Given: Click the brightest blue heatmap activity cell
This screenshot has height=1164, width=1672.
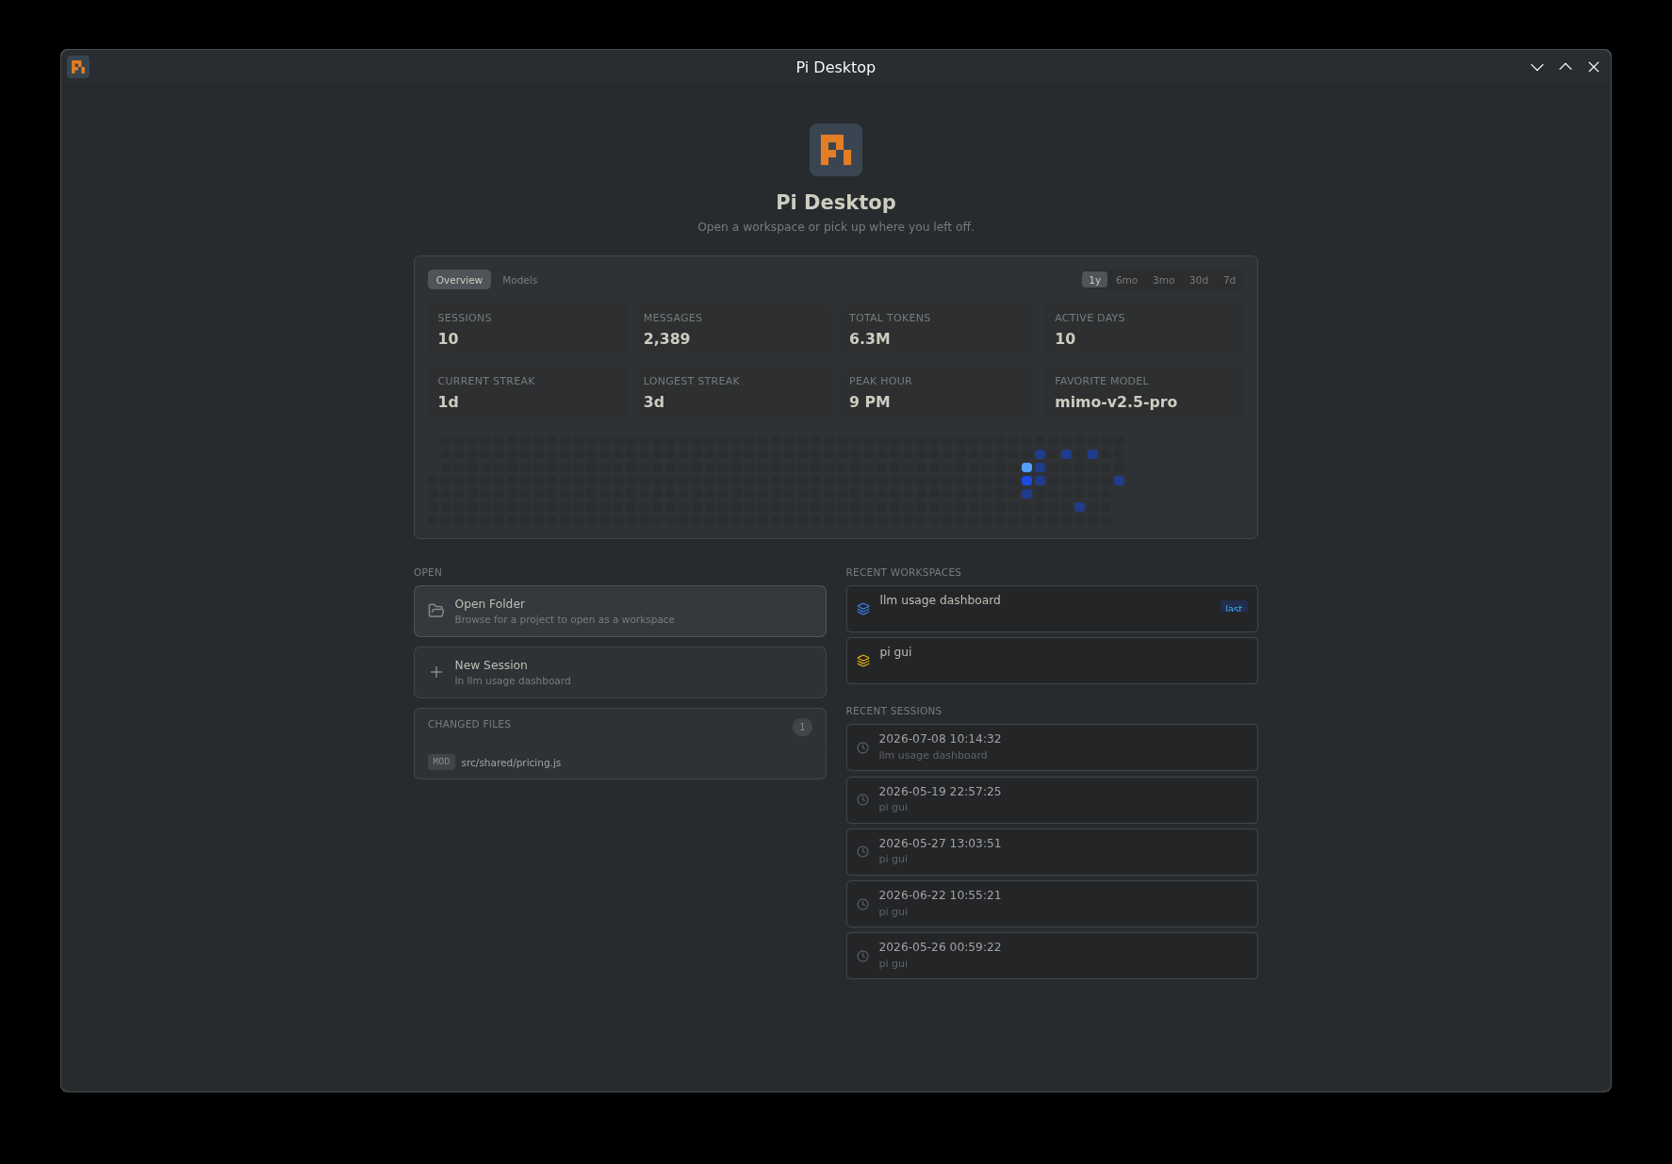Looking at the screenshot, I should (1026, 467).
